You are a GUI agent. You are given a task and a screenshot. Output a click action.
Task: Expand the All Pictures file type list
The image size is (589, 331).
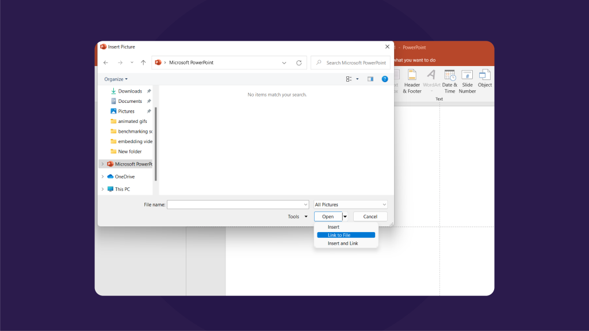(384, 204)
